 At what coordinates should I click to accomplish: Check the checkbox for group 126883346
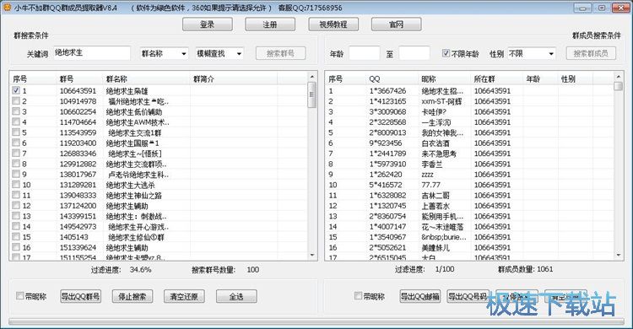[16, 154]
